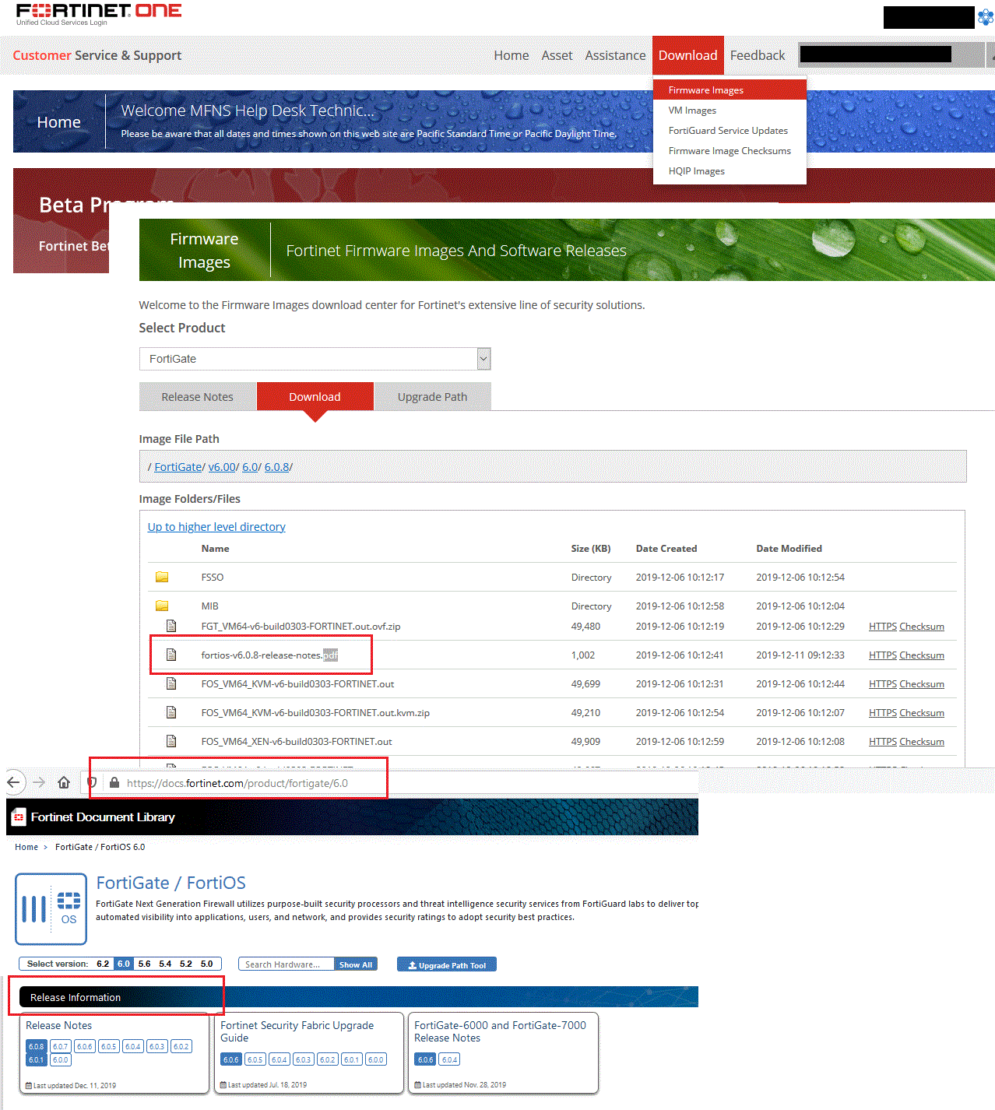
Task: Click 6.0.7 badge under Release Notes card
Action: pos(60,1046)
